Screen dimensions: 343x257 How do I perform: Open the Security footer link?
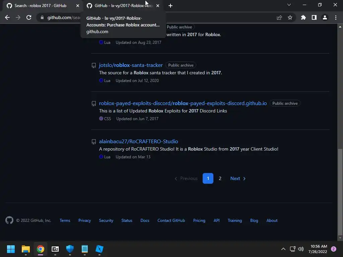point(106,221)
